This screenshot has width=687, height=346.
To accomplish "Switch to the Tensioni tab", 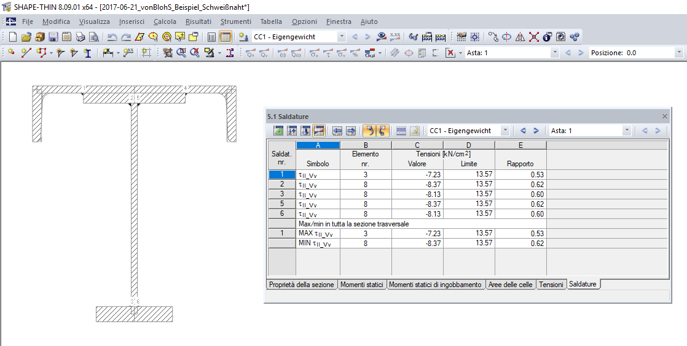I will [x=551, y=284].
